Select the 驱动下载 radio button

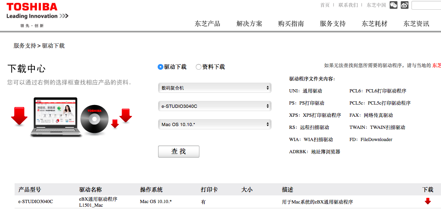coord(161,67)
